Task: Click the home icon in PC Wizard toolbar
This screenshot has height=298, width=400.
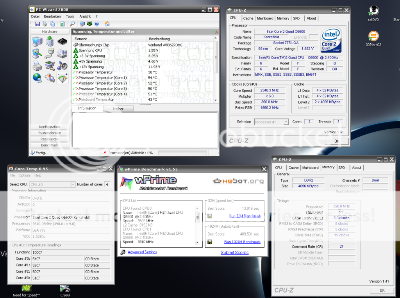Action: coord(107,24)
